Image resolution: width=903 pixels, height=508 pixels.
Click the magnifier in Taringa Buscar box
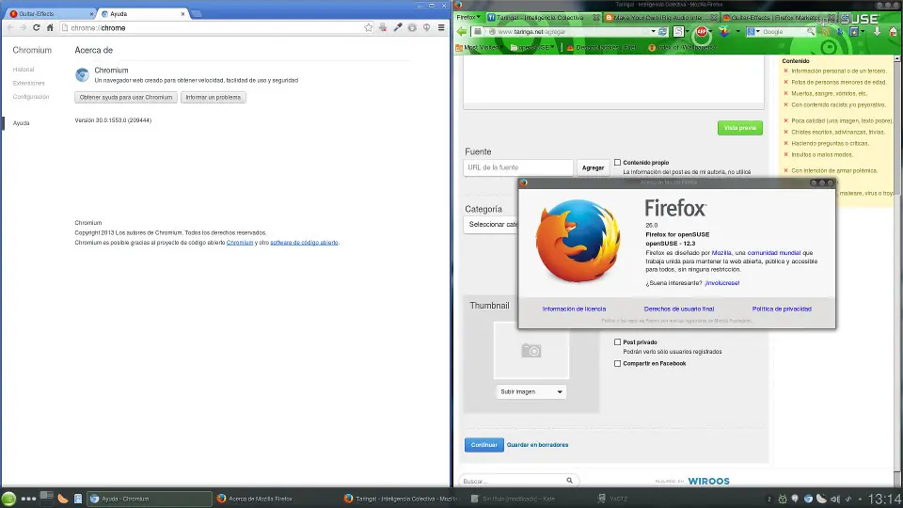click(570, 481)
